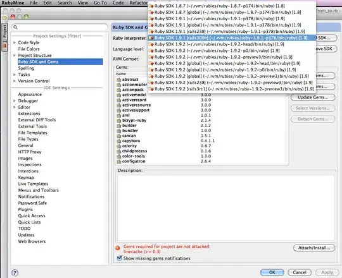342x278 pixels.
Task: Click the arel gem icon
Action: tap(118, 115)
